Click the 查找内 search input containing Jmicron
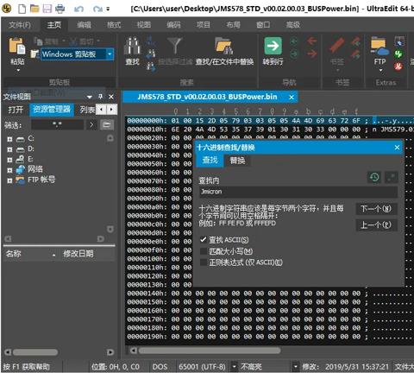Image resolution: width=414 pixels, height=373 pixels. (x=298, y=192)
